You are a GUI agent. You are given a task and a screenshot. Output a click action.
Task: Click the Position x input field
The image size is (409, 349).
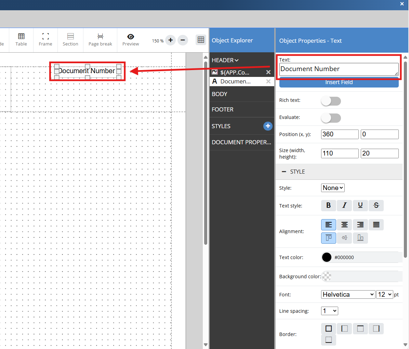(340, 134)
